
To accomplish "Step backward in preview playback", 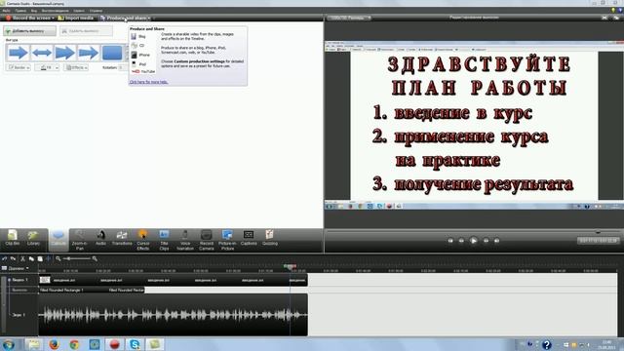I will tap(461, 241).
